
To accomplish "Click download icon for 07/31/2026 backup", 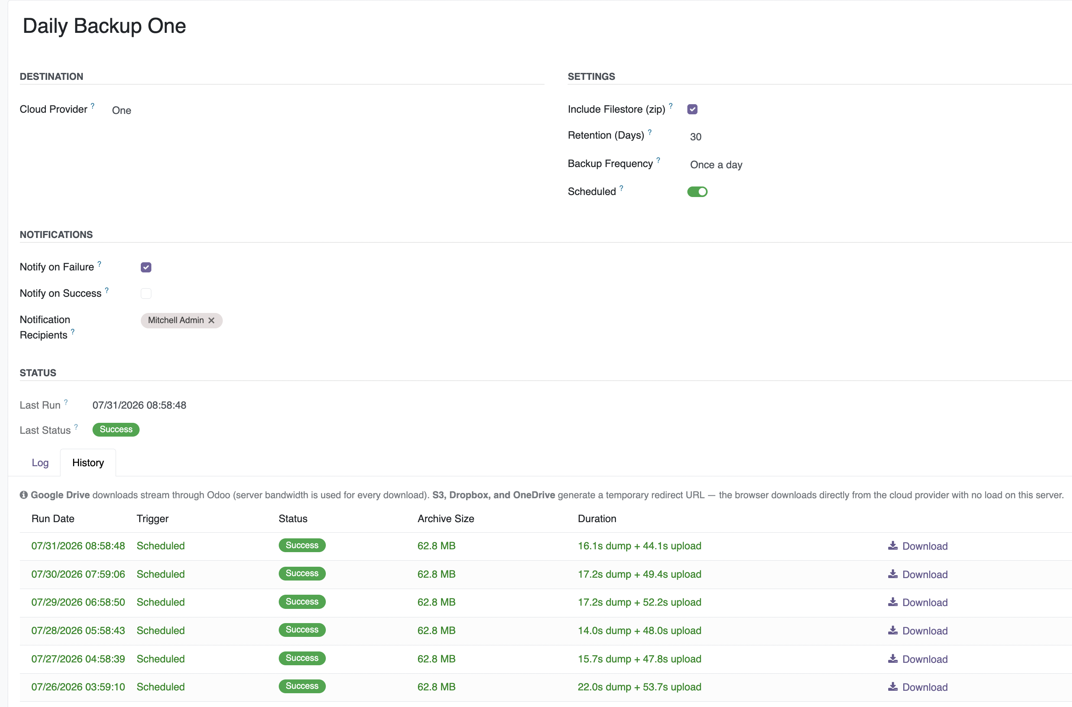I will [x=892, y=546].
